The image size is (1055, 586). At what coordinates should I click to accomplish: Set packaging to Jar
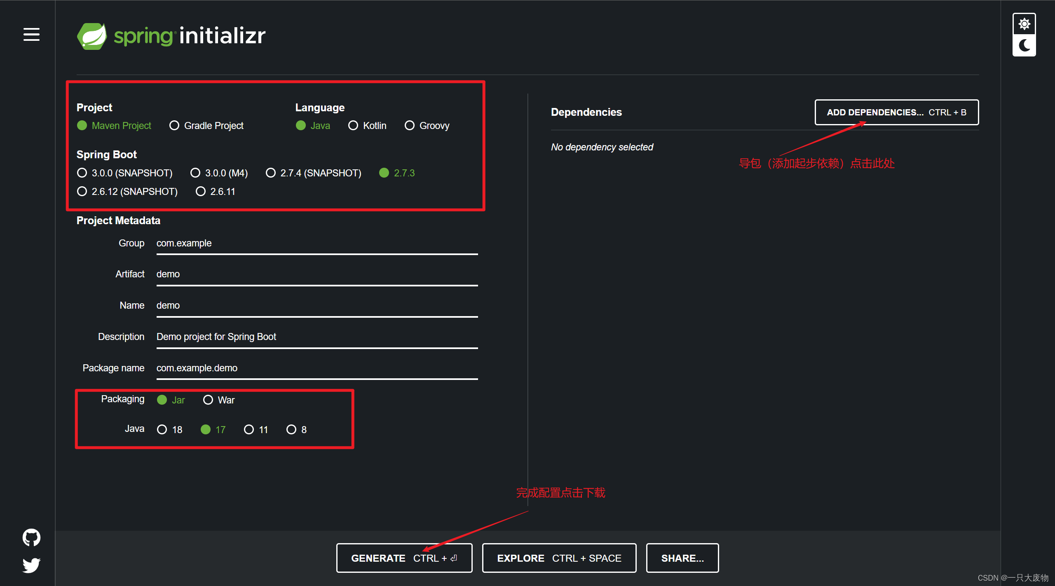171,400
